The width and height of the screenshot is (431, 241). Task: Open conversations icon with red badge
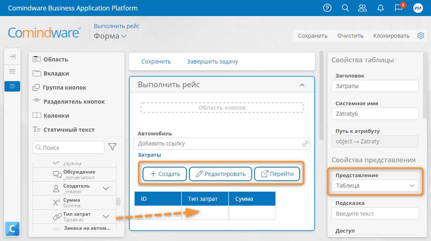coord(399,7)
